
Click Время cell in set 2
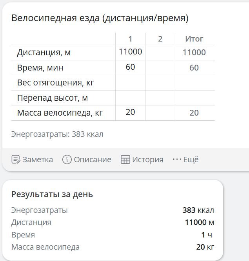(160, 67)
